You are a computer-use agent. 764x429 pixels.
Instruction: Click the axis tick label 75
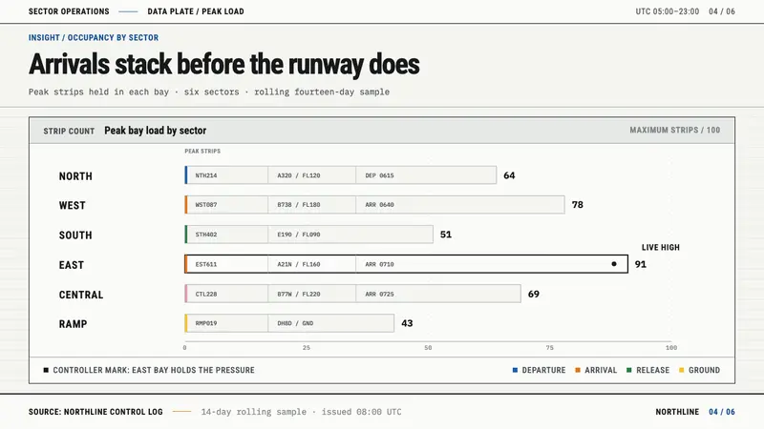coord(550,348)
